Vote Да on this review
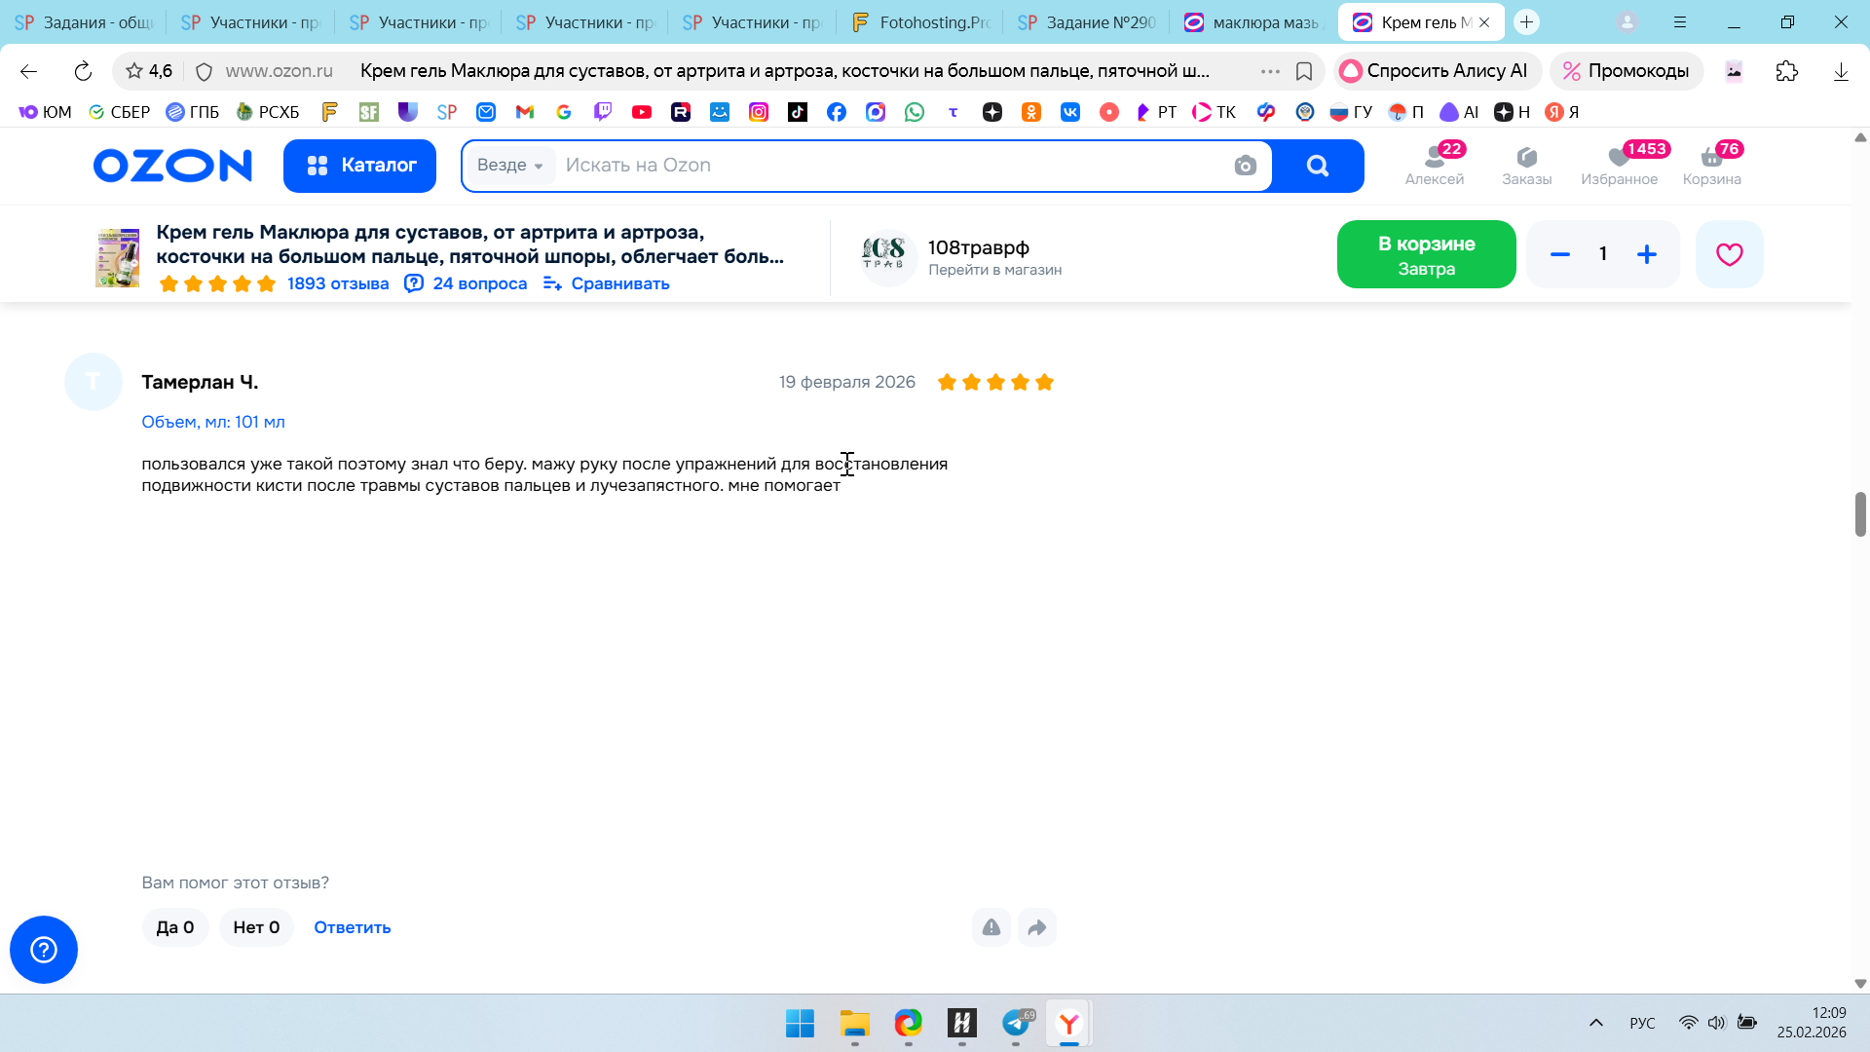The image size is (1870, 1052). point(175,927)
